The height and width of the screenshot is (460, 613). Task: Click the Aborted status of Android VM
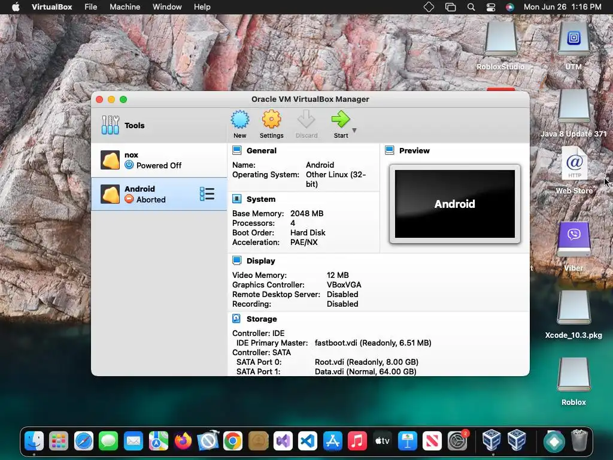[x=151, y=199]
